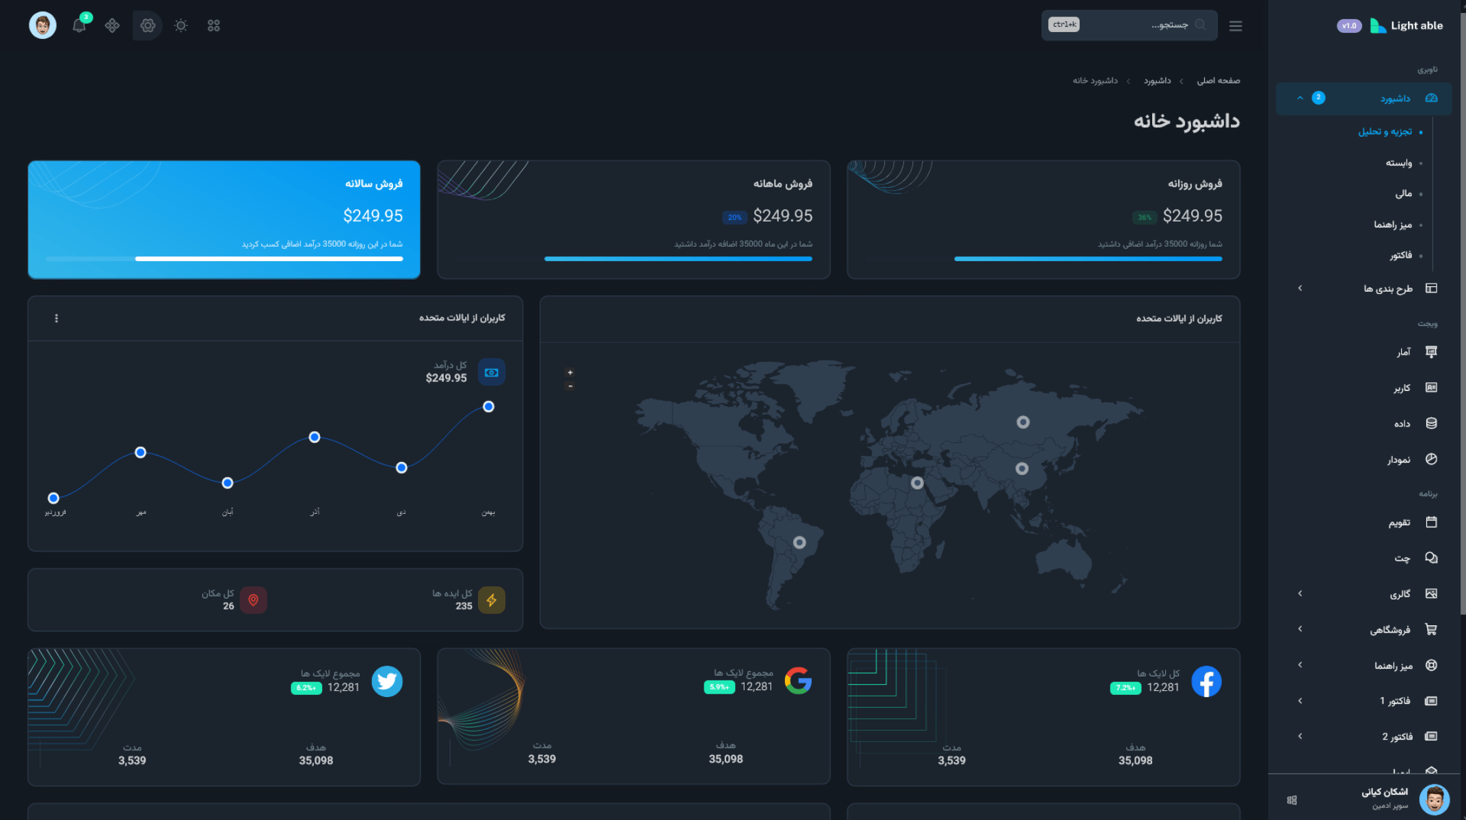The height and width of the screenshot is (820, 1466).
Task: Expand the فروشگاهی menu chevron
Action: pos(1300,629)
